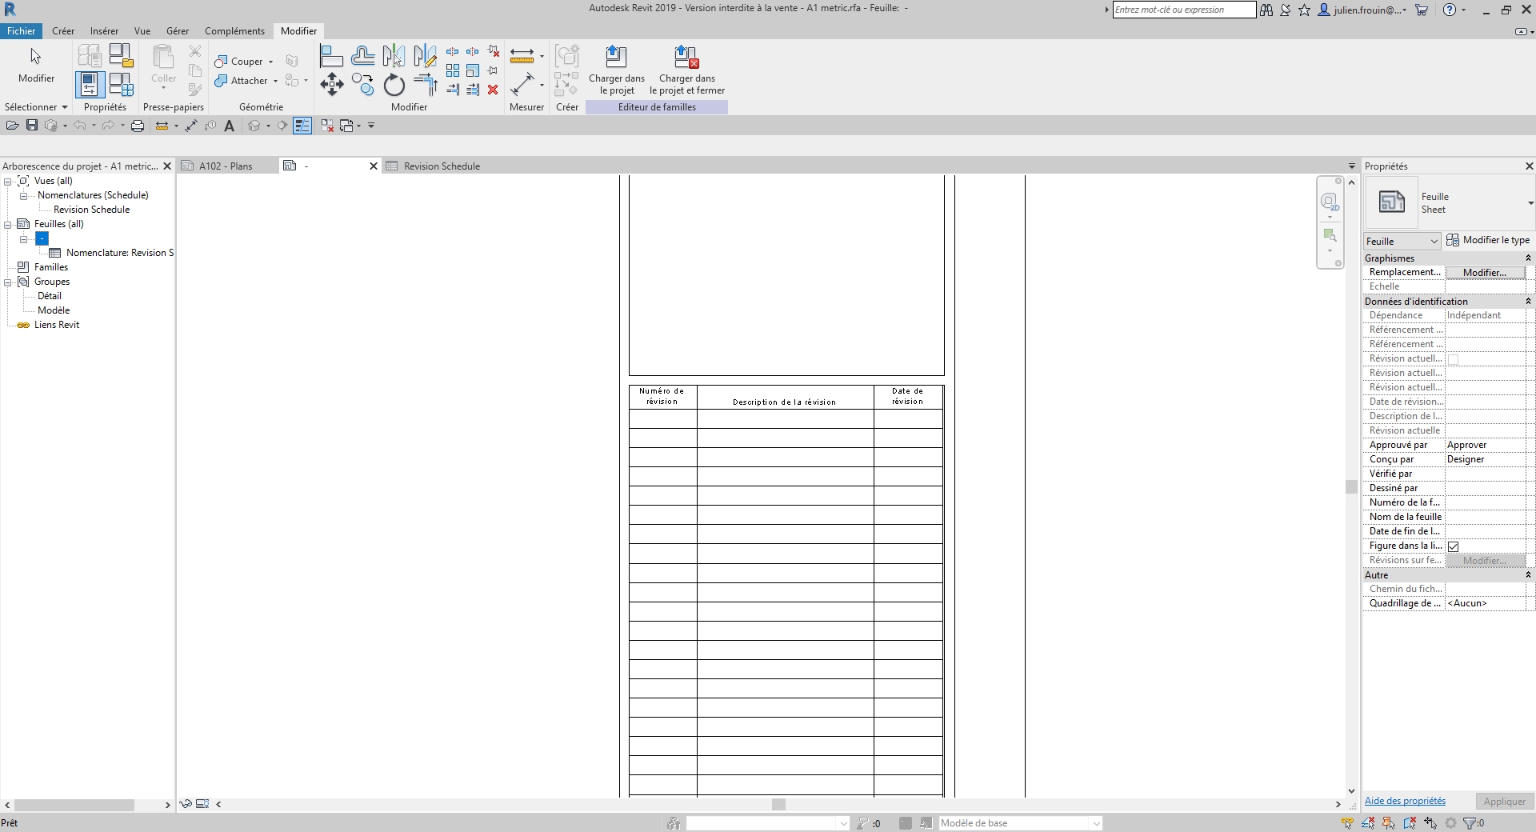Select Revision Schedule in project browser

(91, 210)
